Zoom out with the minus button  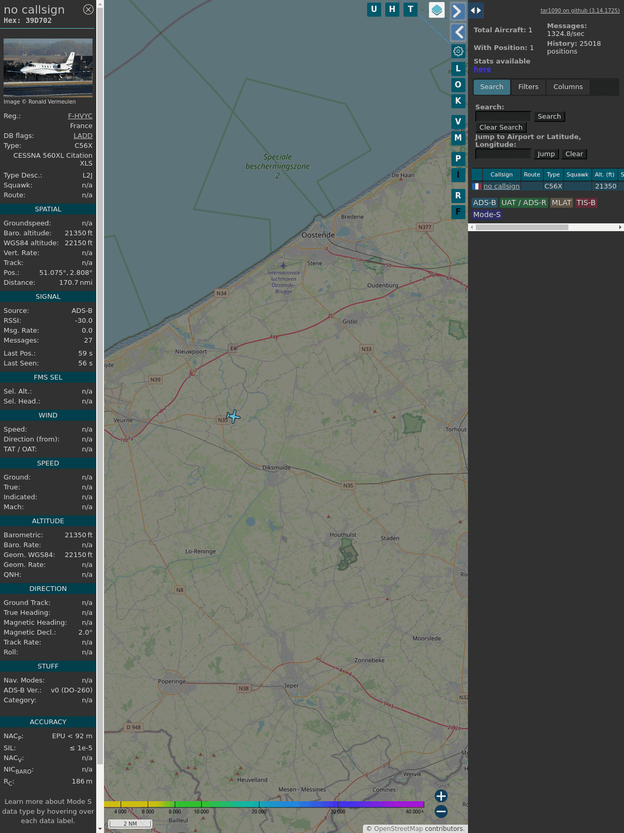coord(441,811)
